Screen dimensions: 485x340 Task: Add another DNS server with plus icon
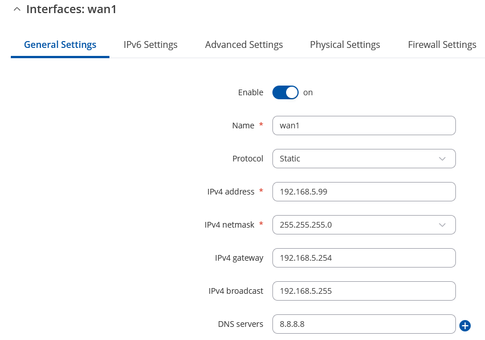click(465, 325)
